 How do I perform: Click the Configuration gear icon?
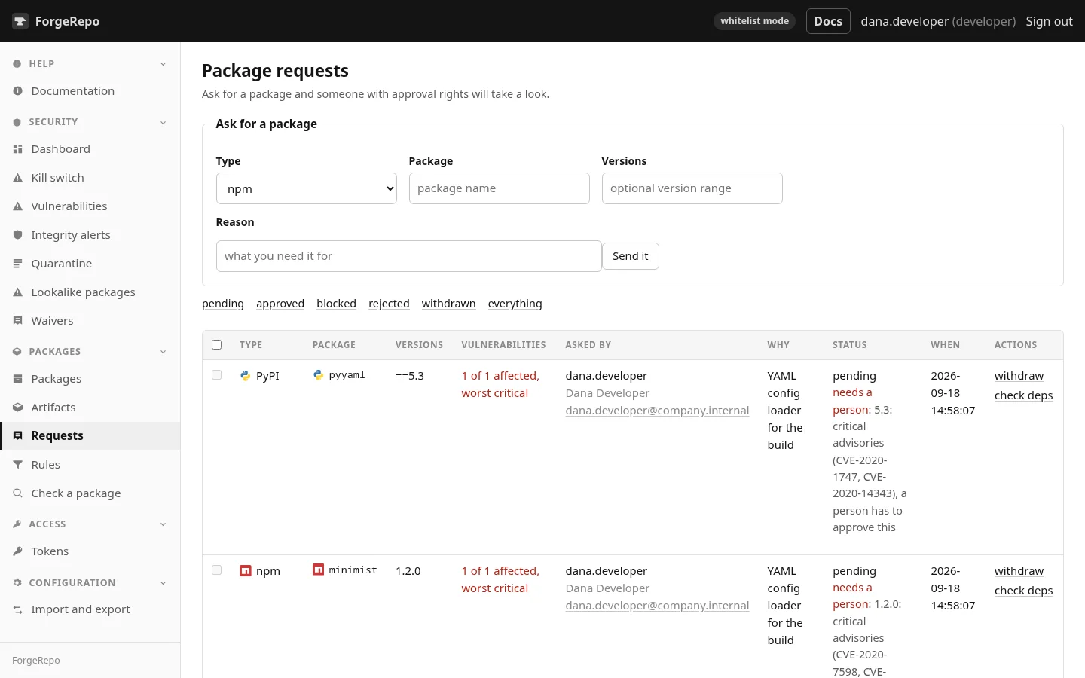[17, 583]
